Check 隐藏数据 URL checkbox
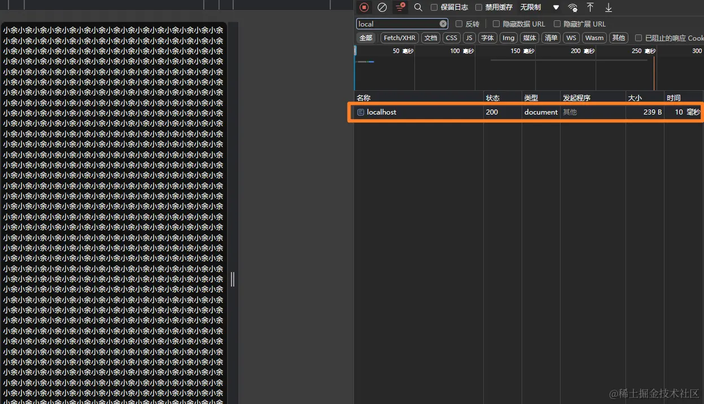The image size is (704, 404). [496, 24]
